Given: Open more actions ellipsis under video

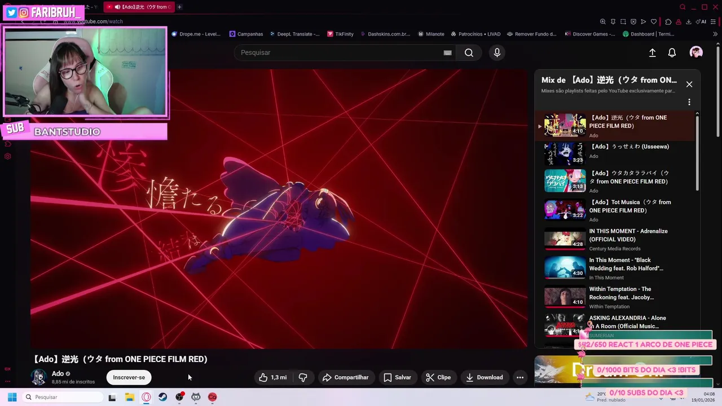Looking at the screenshot, I should 520,377.
